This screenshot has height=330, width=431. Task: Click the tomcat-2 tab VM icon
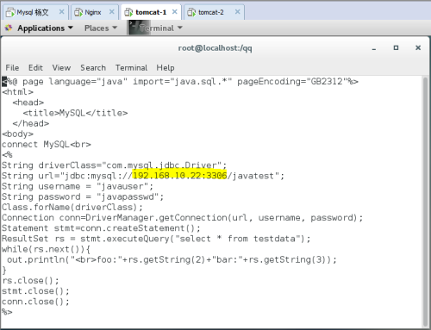pos(191,12)
